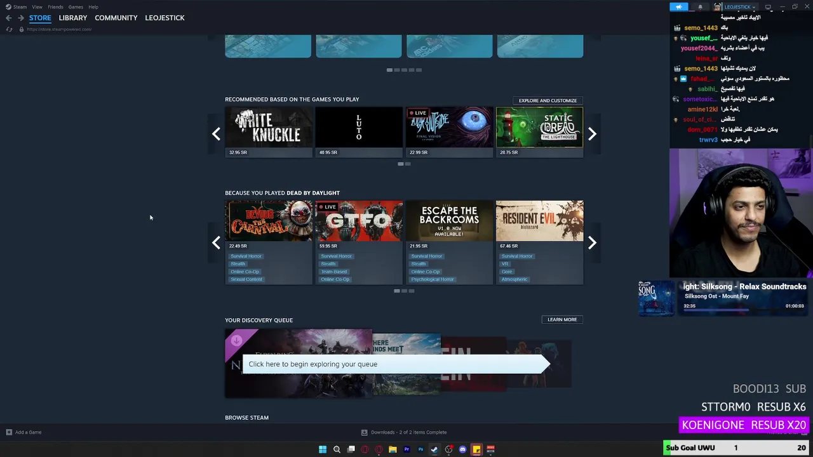
Task: Open the White Knuckle game card
Action: click(269, 132)
